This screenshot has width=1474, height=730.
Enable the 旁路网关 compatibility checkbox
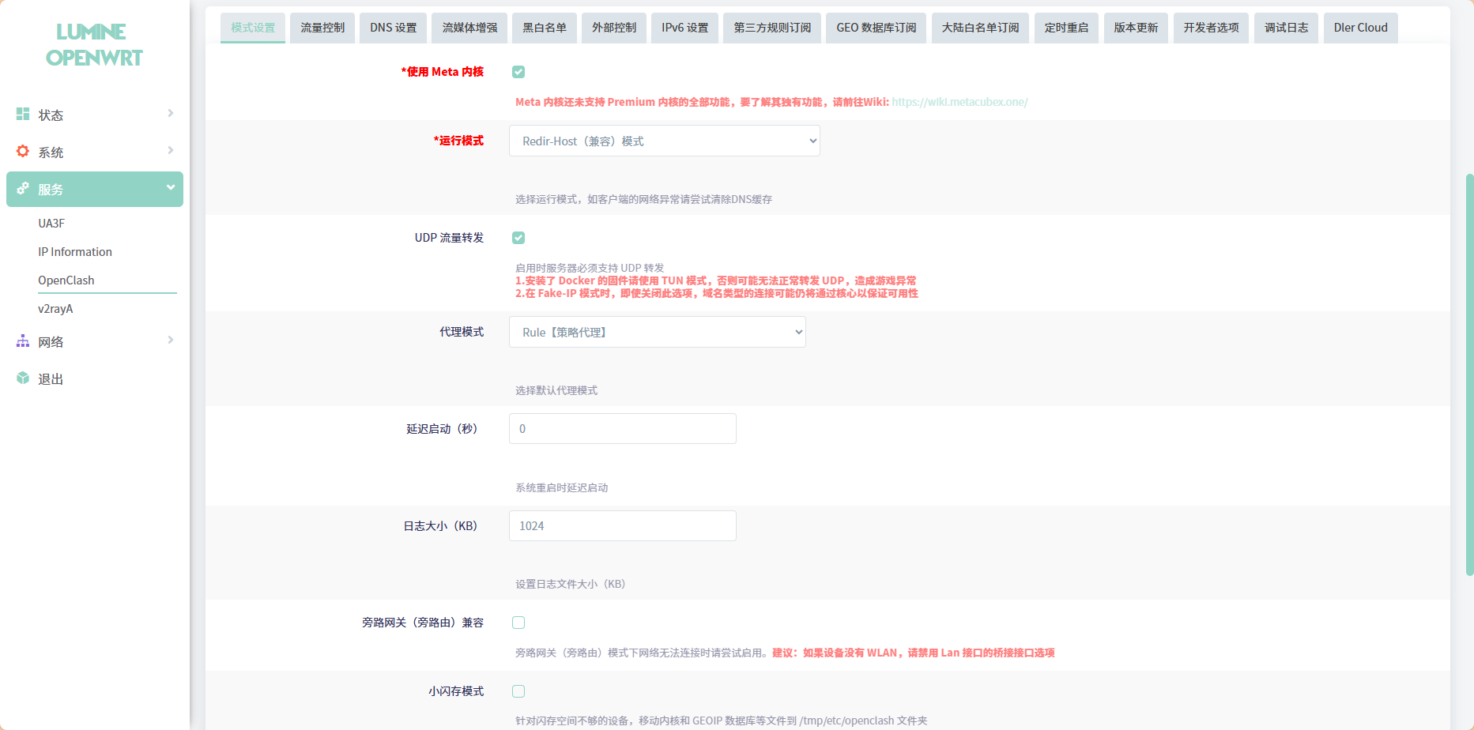(x=518, y=623)
